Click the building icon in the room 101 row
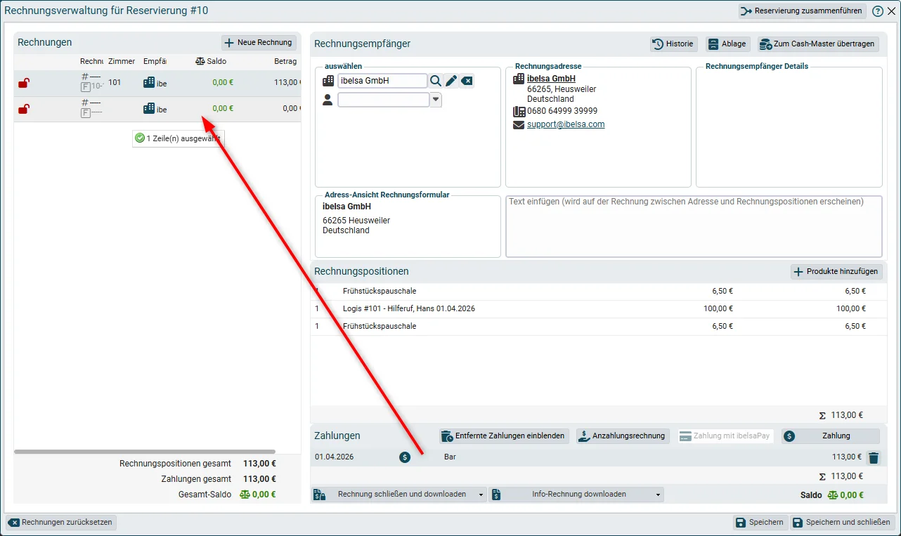This screenshot has height=536, width=901. [149, 83]
